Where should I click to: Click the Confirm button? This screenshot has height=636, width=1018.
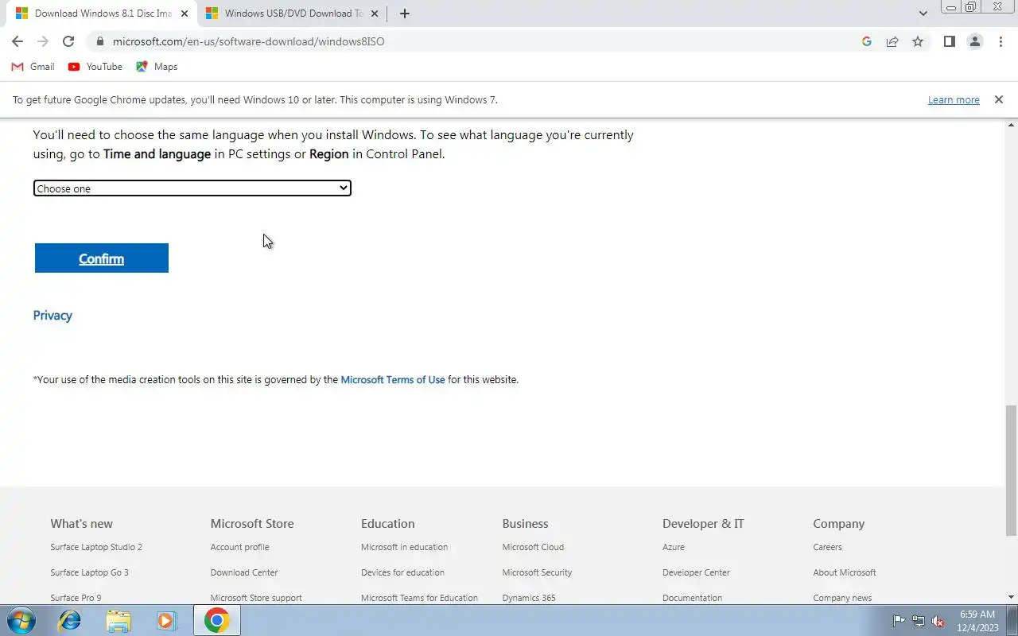coord(102,258)
